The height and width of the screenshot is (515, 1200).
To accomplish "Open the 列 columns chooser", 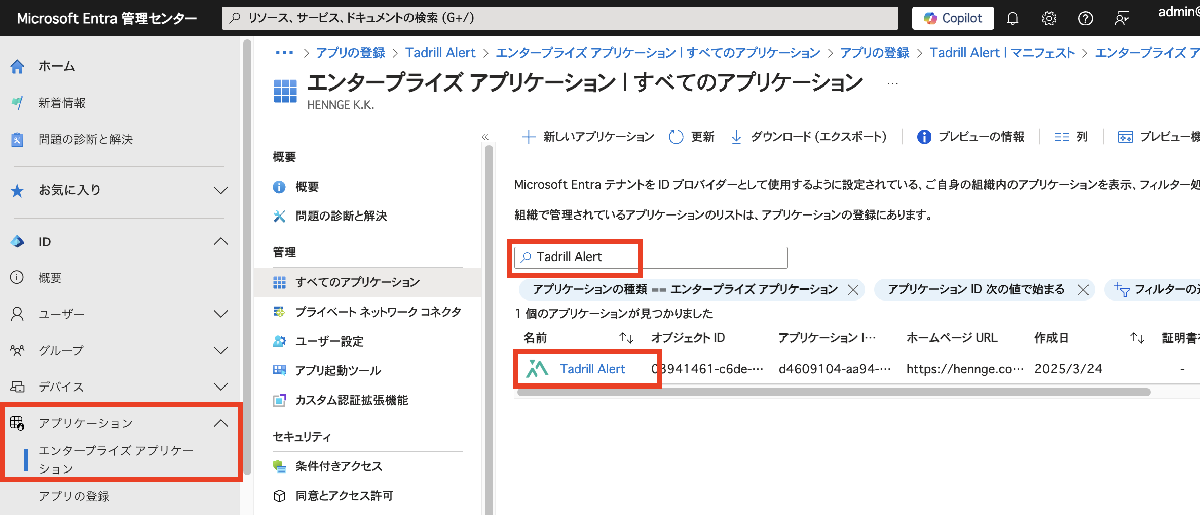I will click(1071, 137).
